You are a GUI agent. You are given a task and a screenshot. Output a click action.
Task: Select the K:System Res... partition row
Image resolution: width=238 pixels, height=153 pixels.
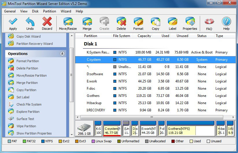pos(155,52)
